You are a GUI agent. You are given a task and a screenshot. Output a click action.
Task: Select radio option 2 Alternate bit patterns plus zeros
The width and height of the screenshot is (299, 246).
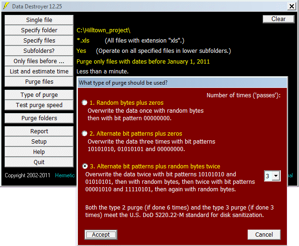click(84, 133)
